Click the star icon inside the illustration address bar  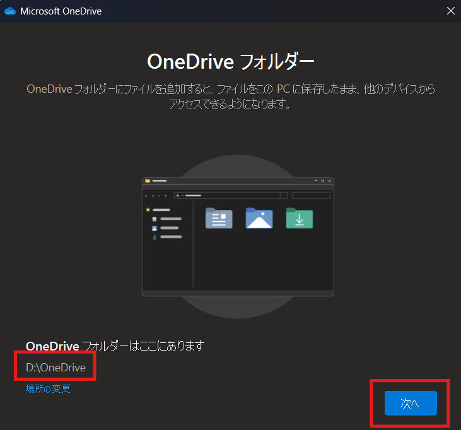coord(178,195)
